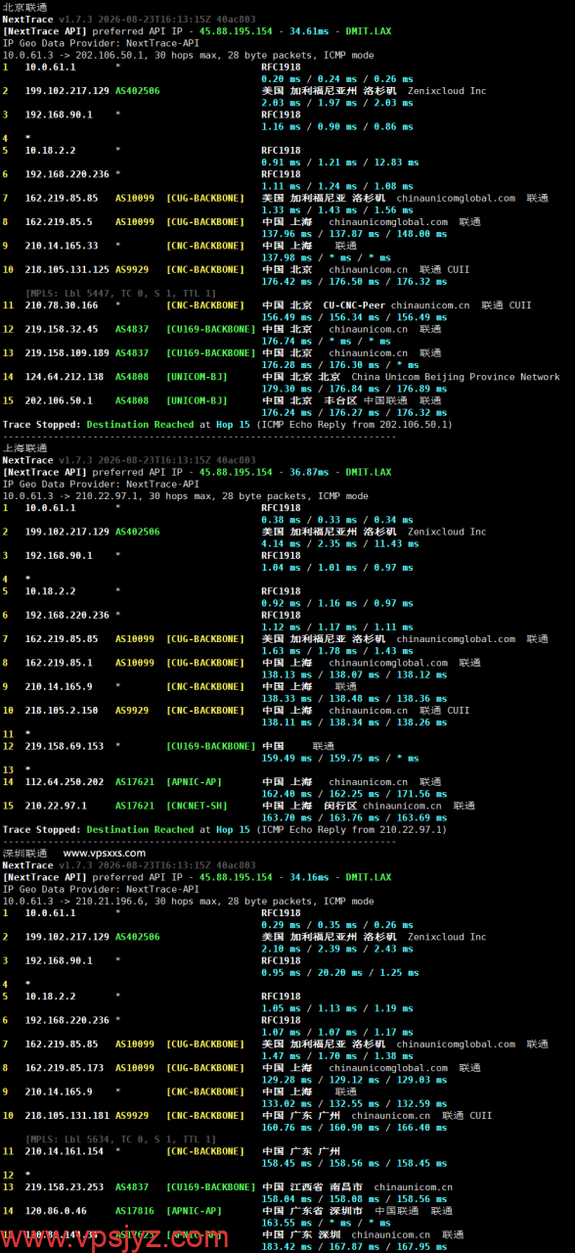Click UNICOM-BJ tag on the 202.106.50.1 row

(x=197, y=400)
